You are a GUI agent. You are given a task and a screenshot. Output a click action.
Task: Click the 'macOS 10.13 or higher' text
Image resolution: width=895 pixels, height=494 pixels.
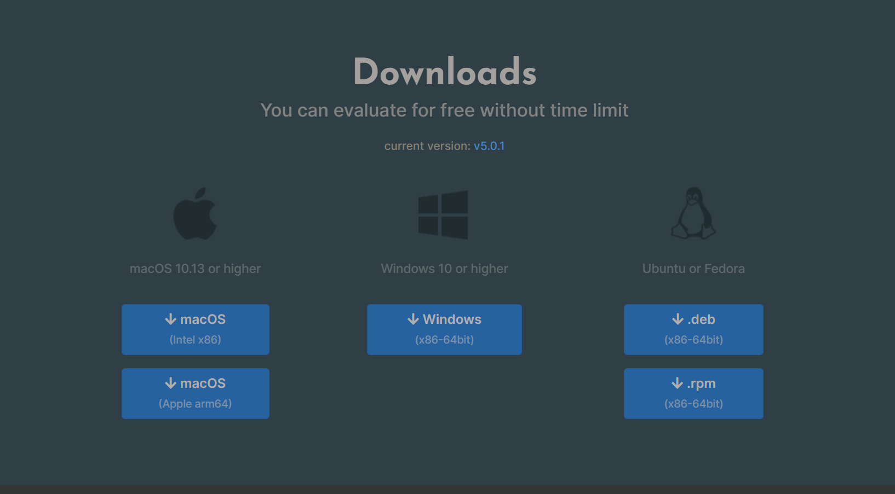click(x=196, y=269)
